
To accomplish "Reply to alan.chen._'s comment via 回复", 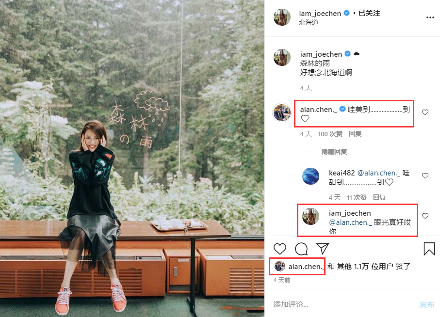I will point(355,134).
